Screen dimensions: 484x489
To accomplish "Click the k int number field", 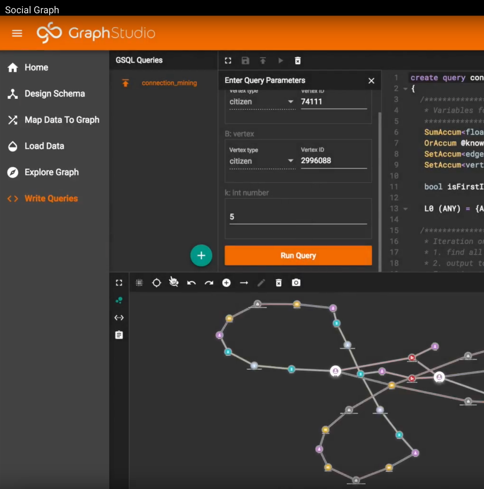I will tap(298, 217).
